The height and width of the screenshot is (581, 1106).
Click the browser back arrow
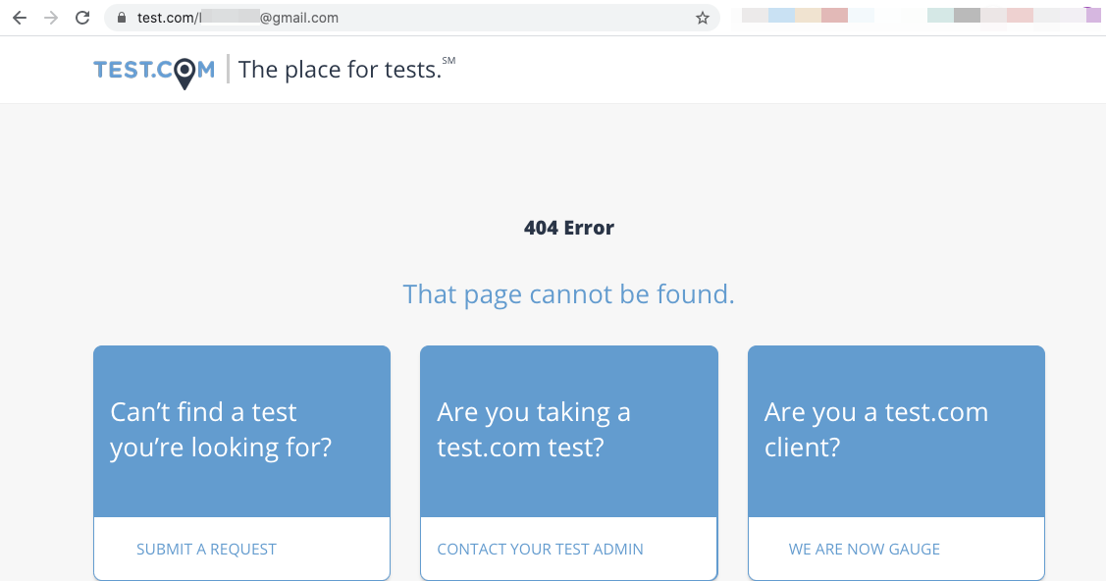(20, 18)
